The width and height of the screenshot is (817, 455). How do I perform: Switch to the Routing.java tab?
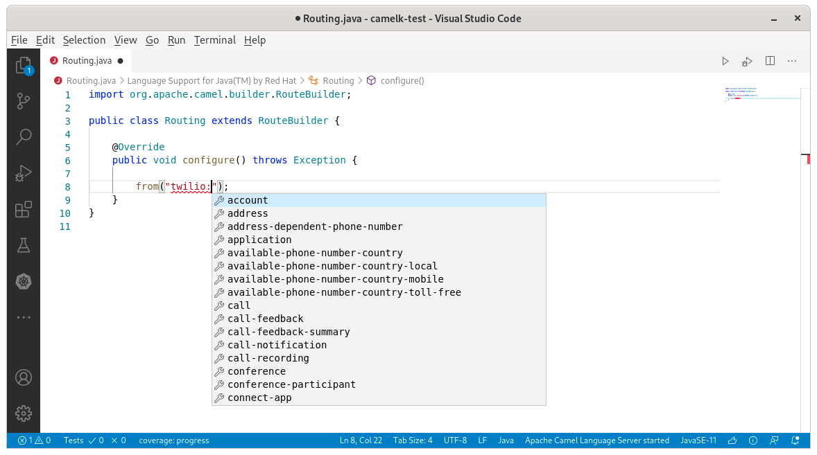(85, 60)
